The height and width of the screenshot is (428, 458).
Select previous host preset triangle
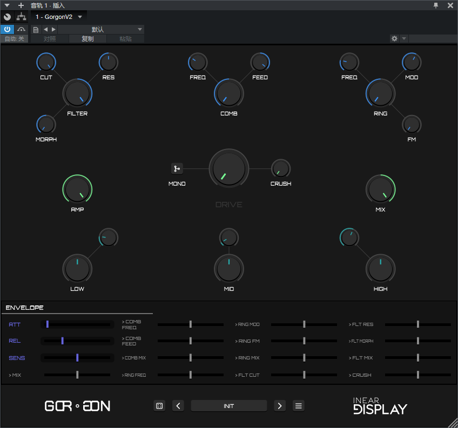[x=45, y=29]
